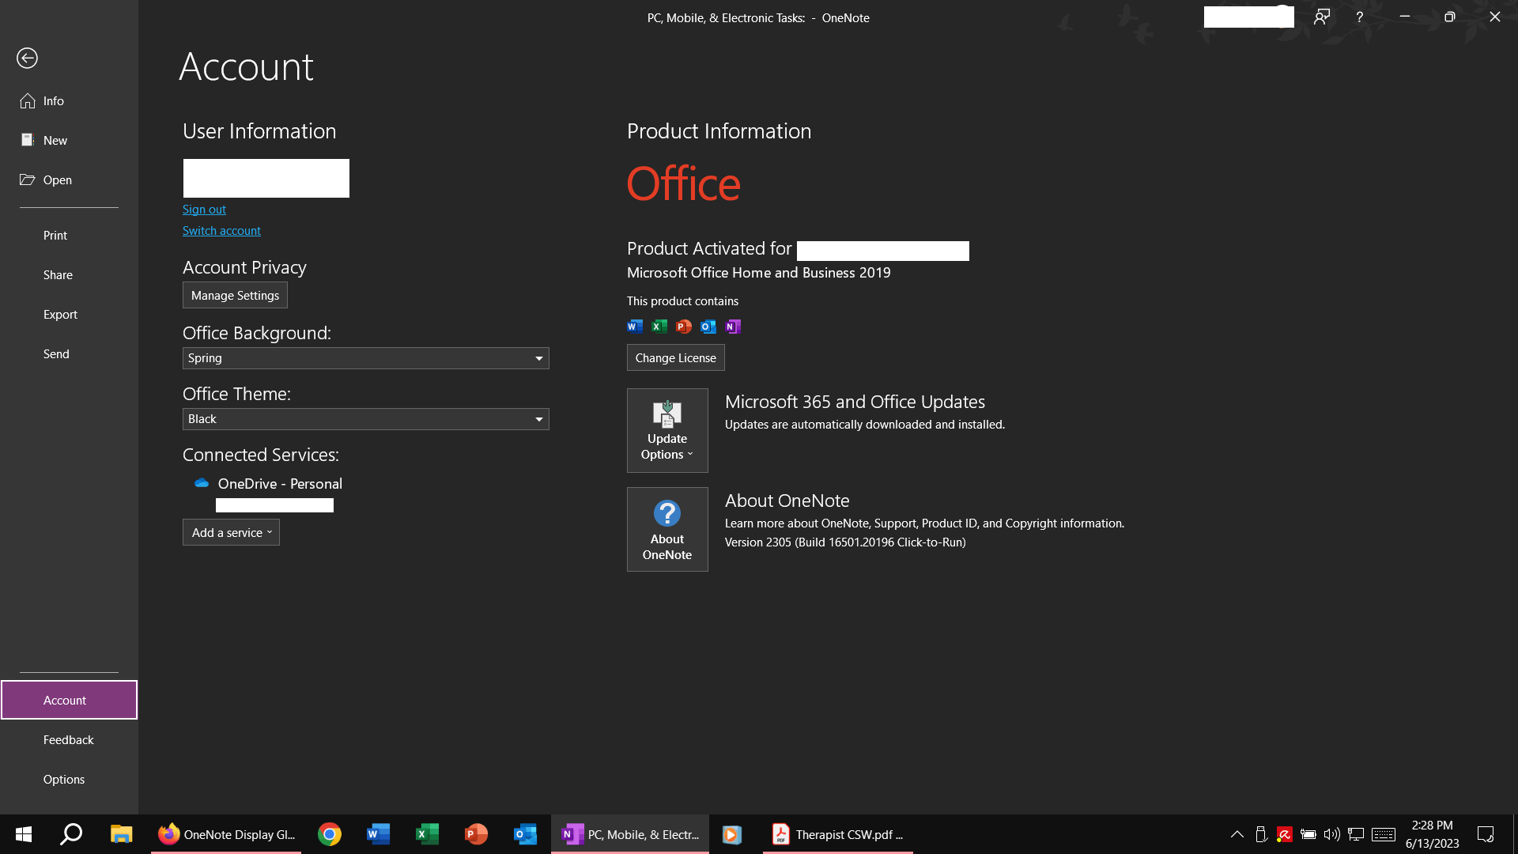Image resolution: width=1518 pixels, height=854 pixels.
Task: Open Excel from the taskbar
Action: 428,834
